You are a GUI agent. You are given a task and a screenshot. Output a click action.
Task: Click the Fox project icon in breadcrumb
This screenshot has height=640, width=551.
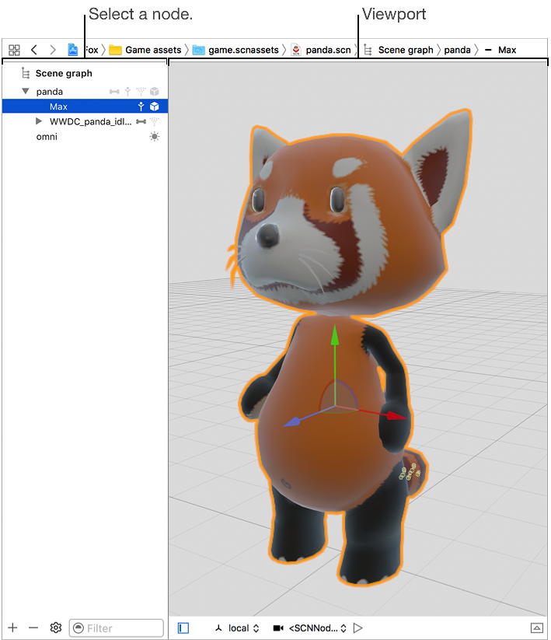click(72, 50)
